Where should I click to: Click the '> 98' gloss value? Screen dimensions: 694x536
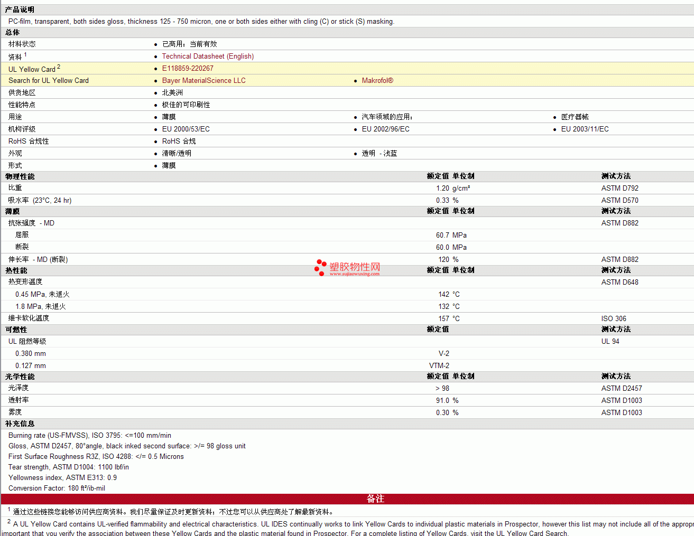[442, 389]
